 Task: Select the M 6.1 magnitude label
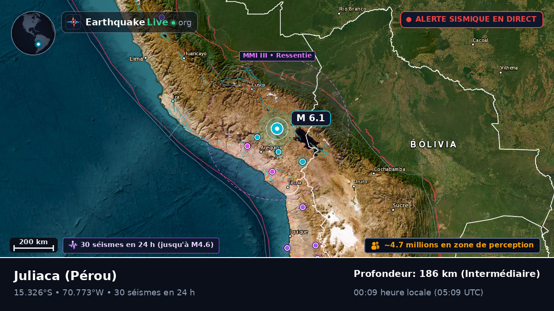point(311,118)
